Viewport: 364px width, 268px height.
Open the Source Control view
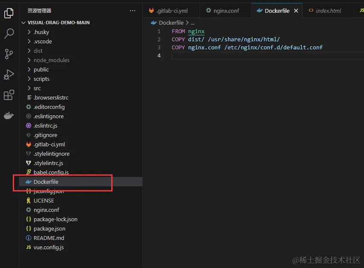click(9, 54)
